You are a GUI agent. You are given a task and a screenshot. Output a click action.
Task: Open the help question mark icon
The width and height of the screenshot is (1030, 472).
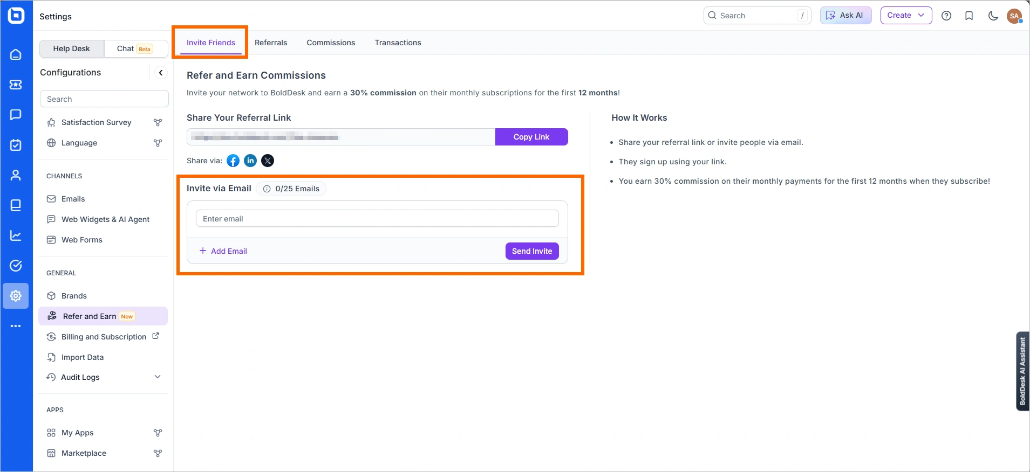(946, 16)
